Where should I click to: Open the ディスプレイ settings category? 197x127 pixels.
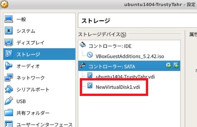39,43
